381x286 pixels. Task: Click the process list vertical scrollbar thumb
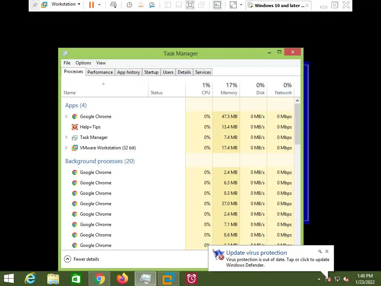pos(297,124)
